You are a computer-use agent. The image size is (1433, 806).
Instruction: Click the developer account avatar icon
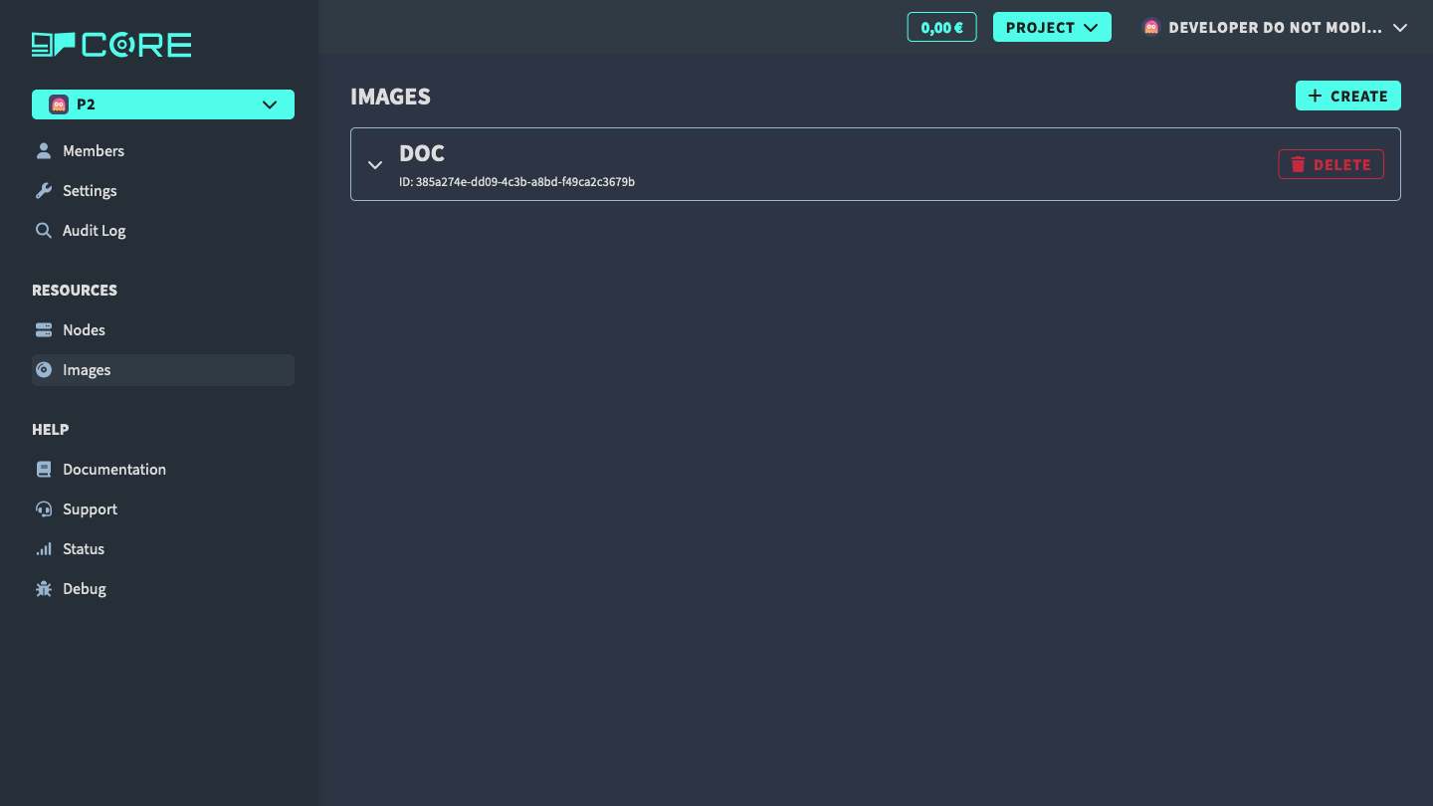pyautogui.click(x=1151, y=28)
